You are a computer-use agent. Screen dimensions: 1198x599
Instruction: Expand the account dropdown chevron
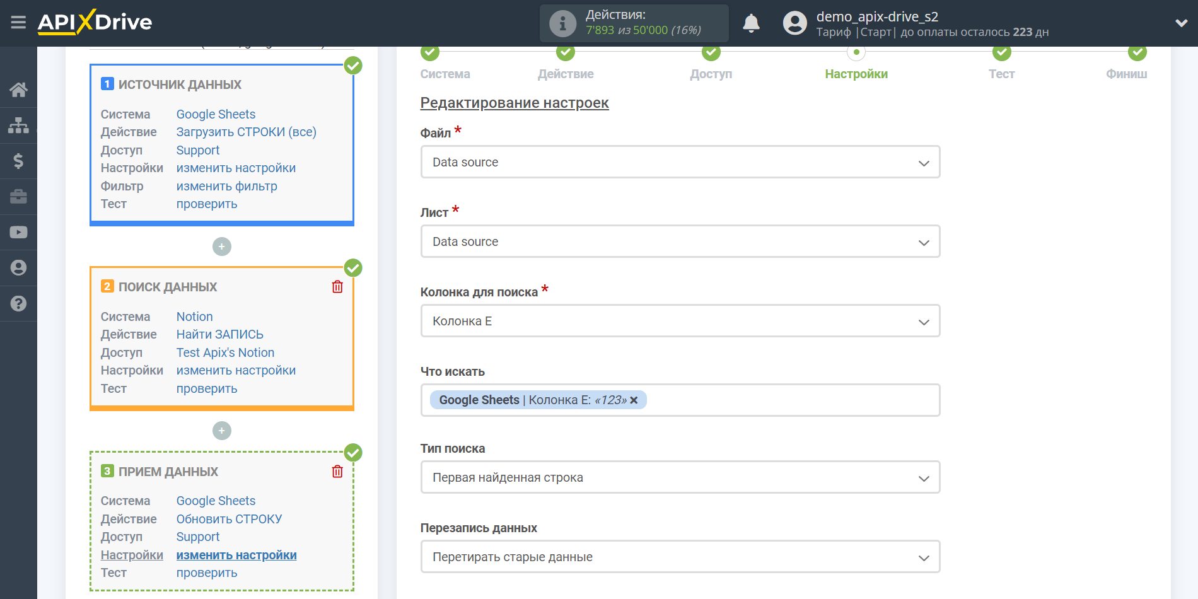pos(1182,23)
